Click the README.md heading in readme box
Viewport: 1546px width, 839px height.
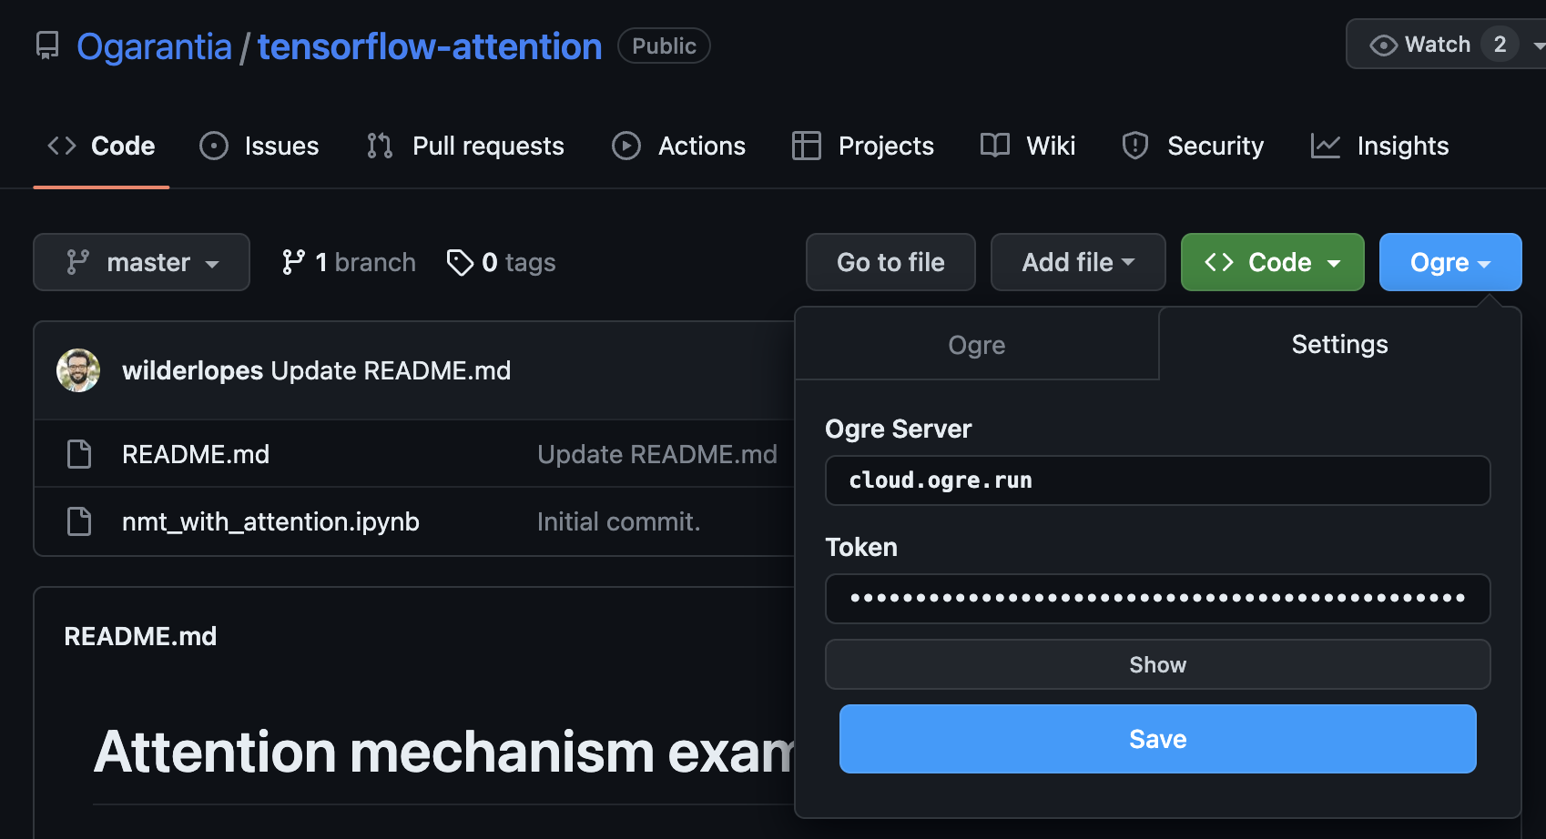click(140, 636)
